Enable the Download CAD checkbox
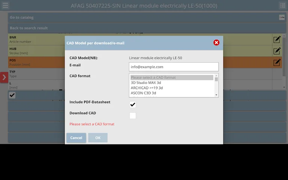Image resolution: width=288 pixels, height=180 pixels. 133,116
